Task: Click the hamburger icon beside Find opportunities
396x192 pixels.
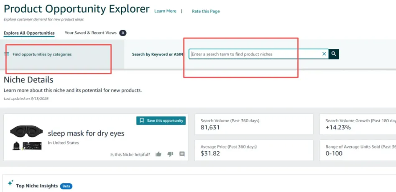Action: click(7, 54)
